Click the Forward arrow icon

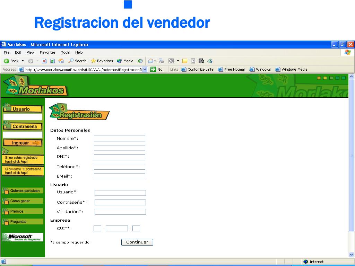(31, 61)
